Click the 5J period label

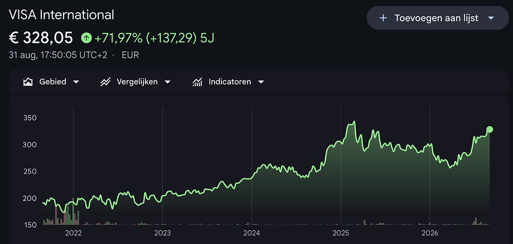coord(207,38)
